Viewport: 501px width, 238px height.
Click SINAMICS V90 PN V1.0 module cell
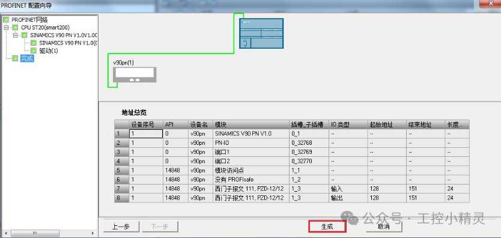pyautogui.click(x=251, y=133)
